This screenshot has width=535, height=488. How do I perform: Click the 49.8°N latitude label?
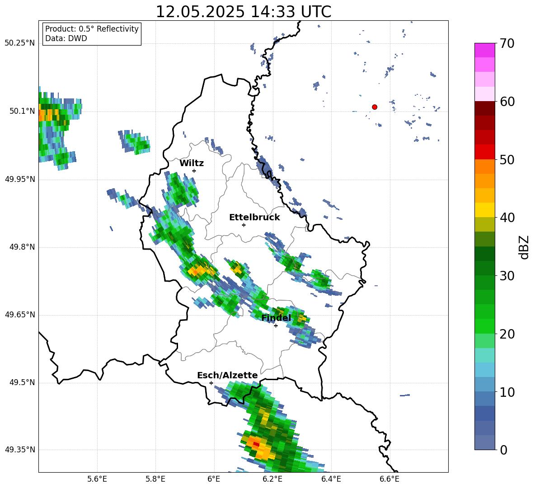[22, 247]
